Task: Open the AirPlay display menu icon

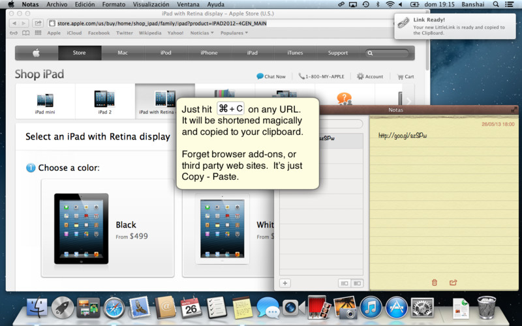Action: [x=353, y=5]
